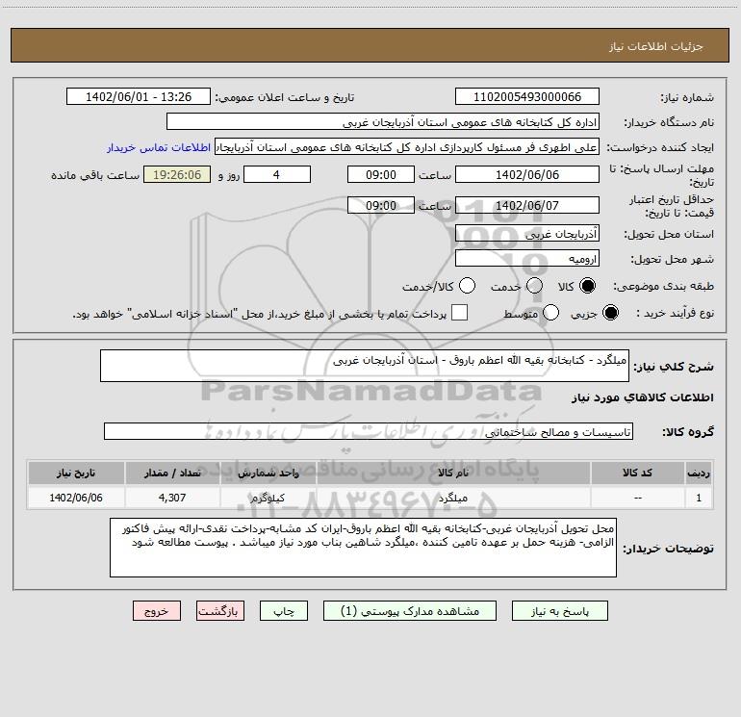
Task: Select the متوسط purchase type radio
Action: [550, 313]
